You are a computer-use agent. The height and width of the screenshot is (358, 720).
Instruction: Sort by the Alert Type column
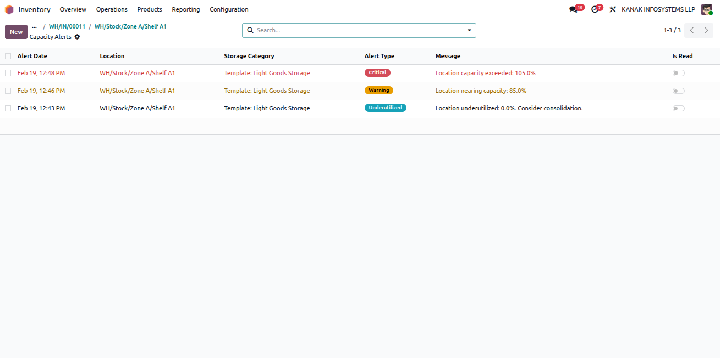pos(380,56)
